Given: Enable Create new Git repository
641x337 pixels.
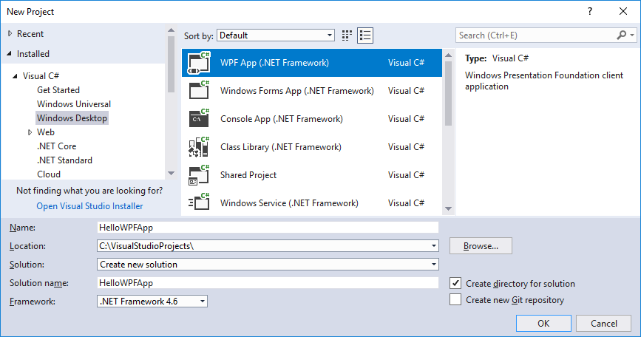Looking at the screenshot, I should pyautogui.click(x=455, y=300).
